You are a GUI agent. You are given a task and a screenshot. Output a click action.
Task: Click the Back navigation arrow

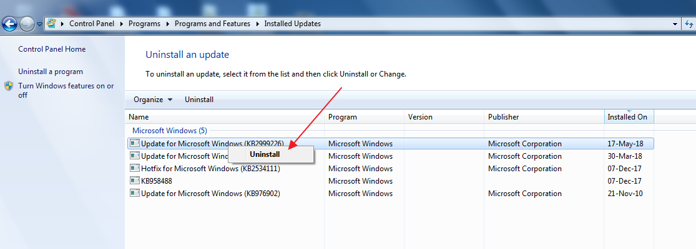[10, 24]
